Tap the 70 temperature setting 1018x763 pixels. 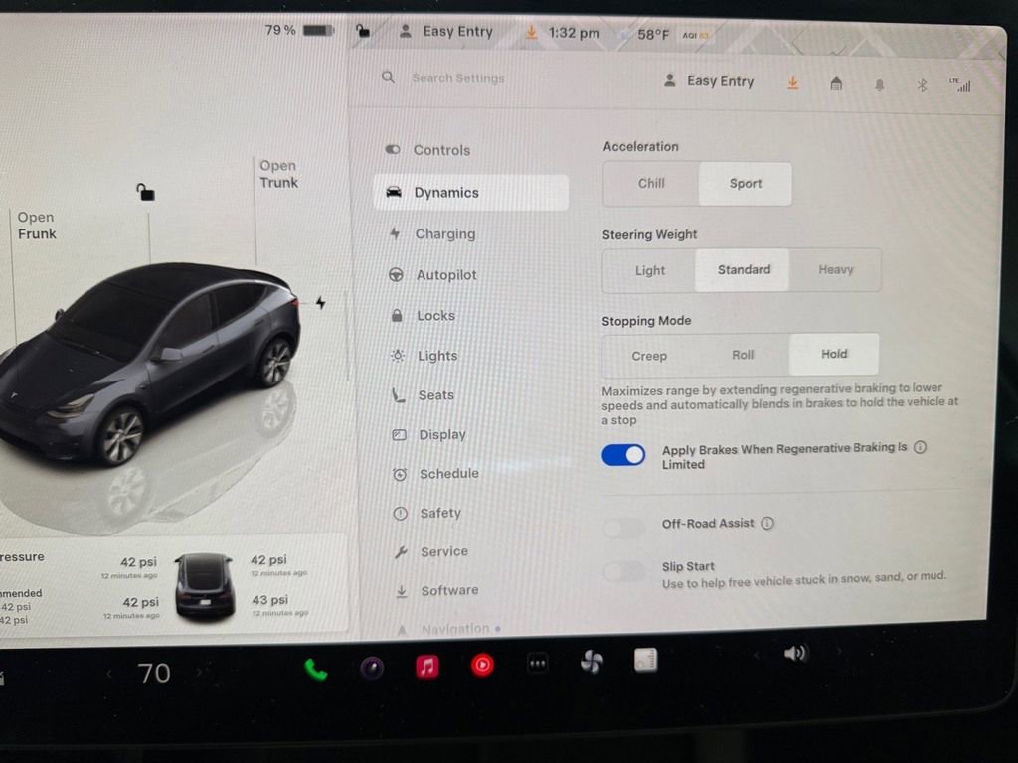point(154,673)
